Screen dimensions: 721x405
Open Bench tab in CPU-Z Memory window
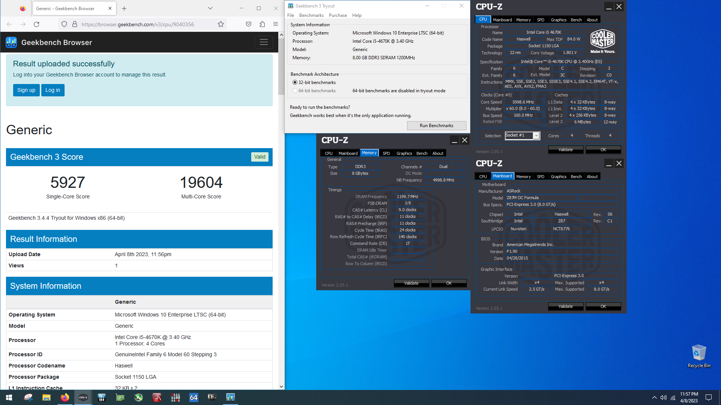422,153
